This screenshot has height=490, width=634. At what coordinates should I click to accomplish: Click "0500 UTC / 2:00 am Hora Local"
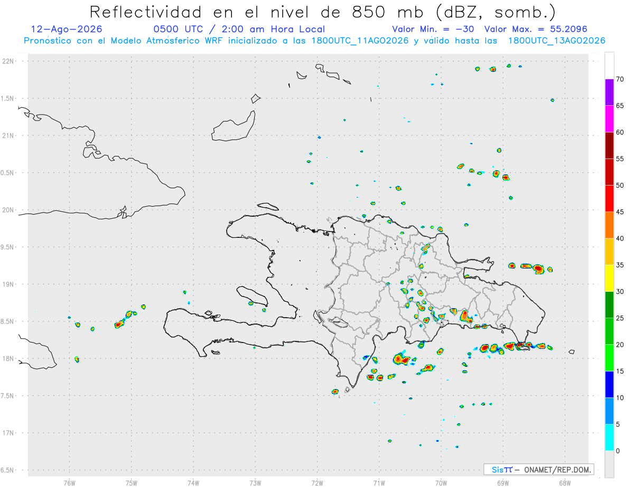pyautogui.click(x=239, y=29)
